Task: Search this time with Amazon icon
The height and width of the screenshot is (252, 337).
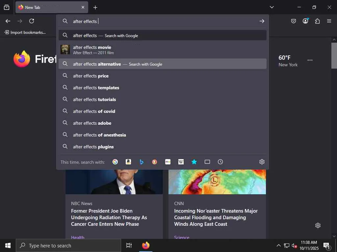Action: 128,162
